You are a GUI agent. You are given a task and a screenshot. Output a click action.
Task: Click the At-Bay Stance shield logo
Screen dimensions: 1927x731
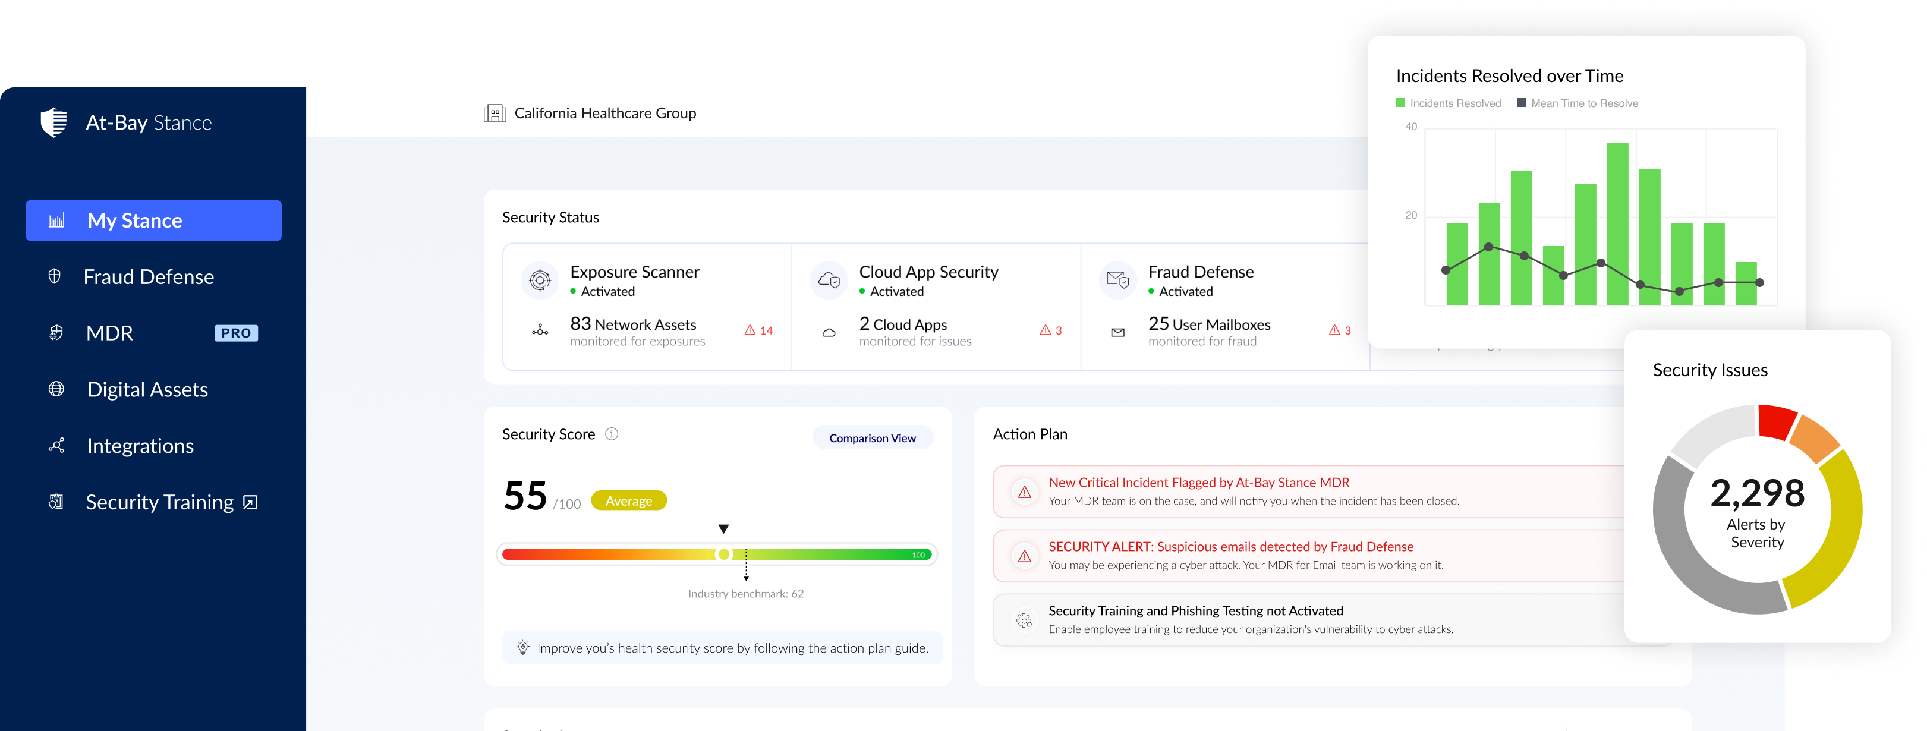54,122
